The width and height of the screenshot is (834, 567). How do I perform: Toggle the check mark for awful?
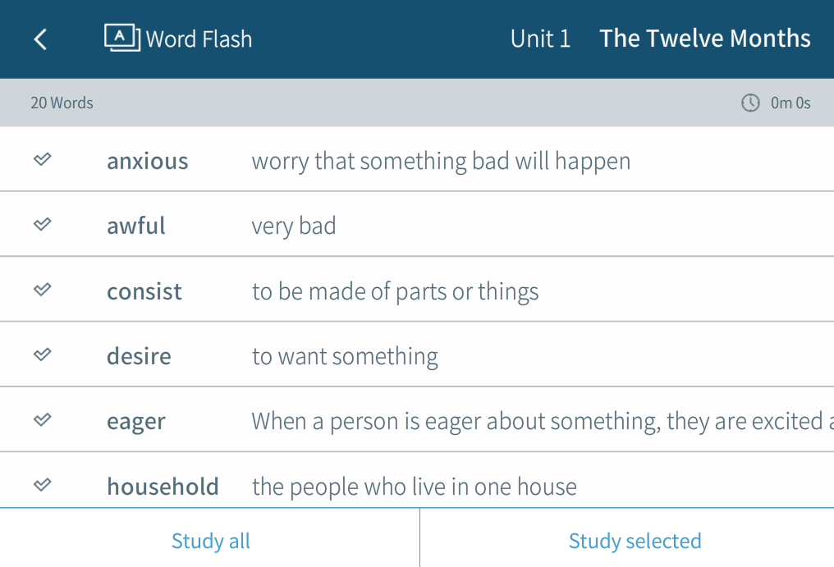[x=43, y=224]
